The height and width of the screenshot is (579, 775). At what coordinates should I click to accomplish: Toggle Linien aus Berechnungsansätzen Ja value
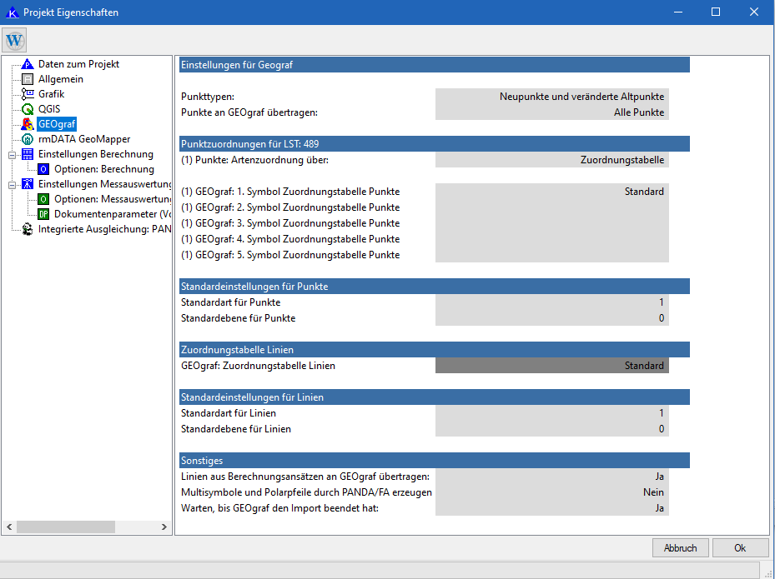pos(551,477)
